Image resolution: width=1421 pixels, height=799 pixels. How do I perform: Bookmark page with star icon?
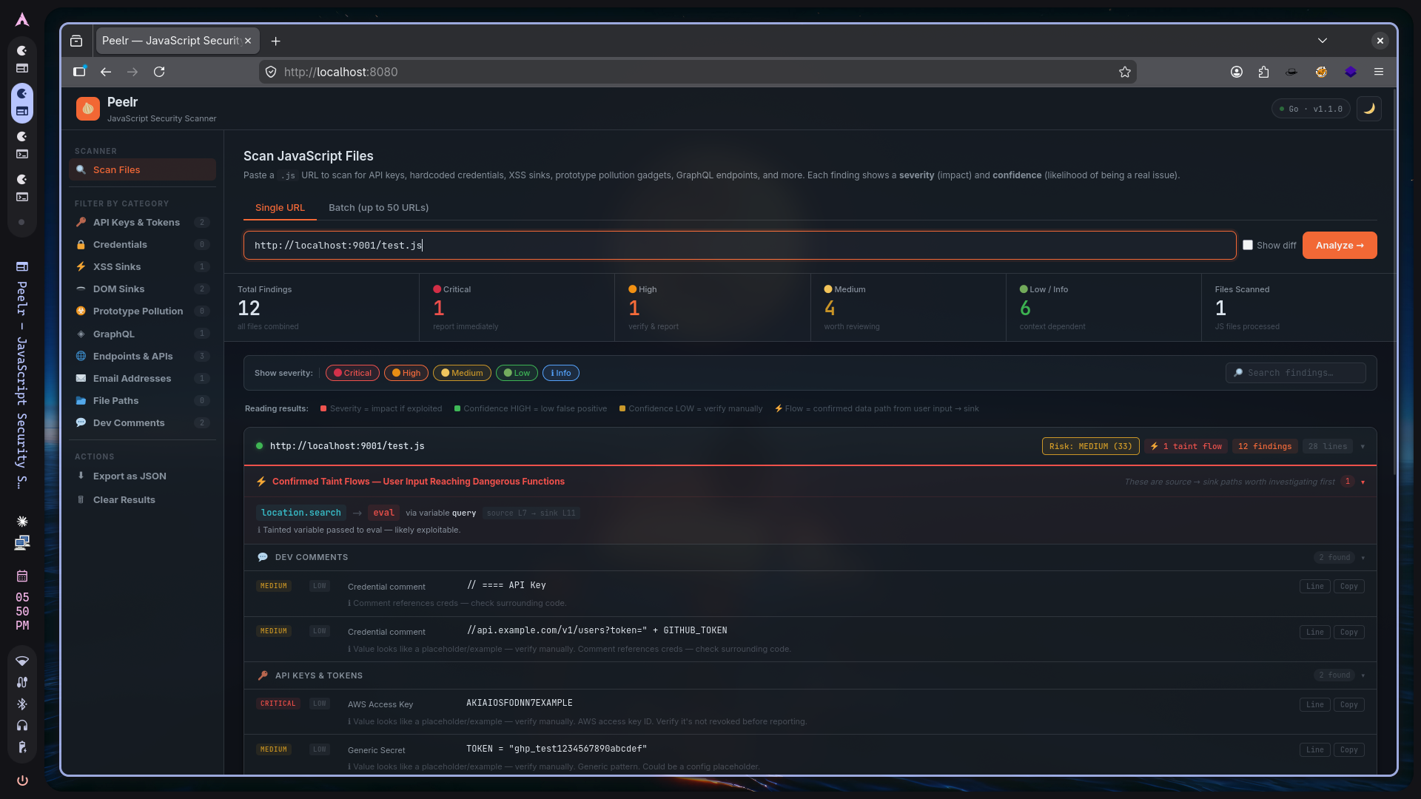point(1125,72)
